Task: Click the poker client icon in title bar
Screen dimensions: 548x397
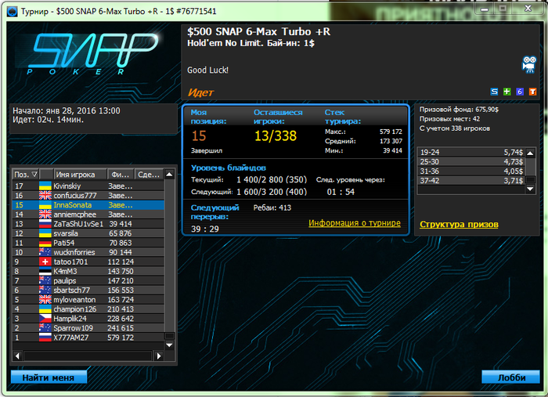Action: (x=12, y=12)
